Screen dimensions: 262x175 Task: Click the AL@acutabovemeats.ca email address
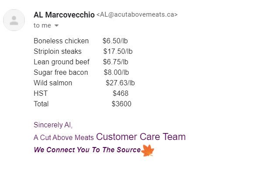[137, 15]
